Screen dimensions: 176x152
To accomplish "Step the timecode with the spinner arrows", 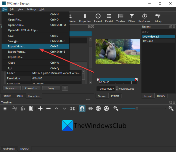I will 117,89.
